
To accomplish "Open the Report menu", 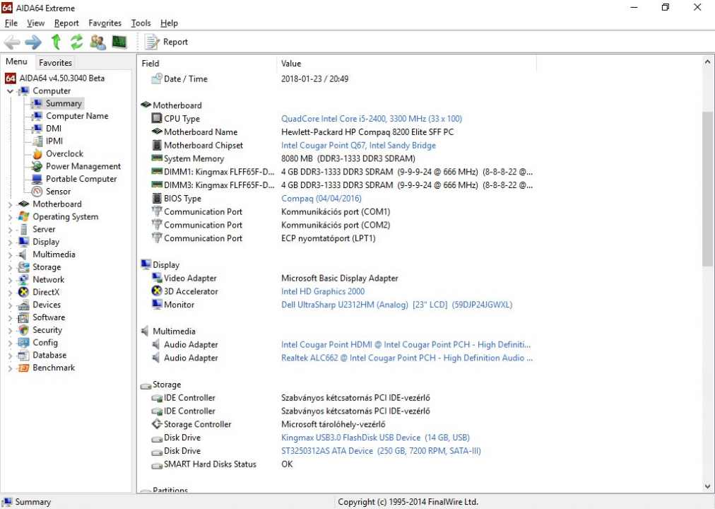I will [66, 23].
